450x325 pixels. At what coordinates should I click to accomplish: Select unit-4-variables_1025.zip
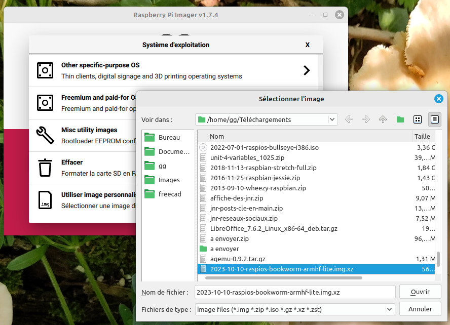pyautogui.click(x=247, y=157)
